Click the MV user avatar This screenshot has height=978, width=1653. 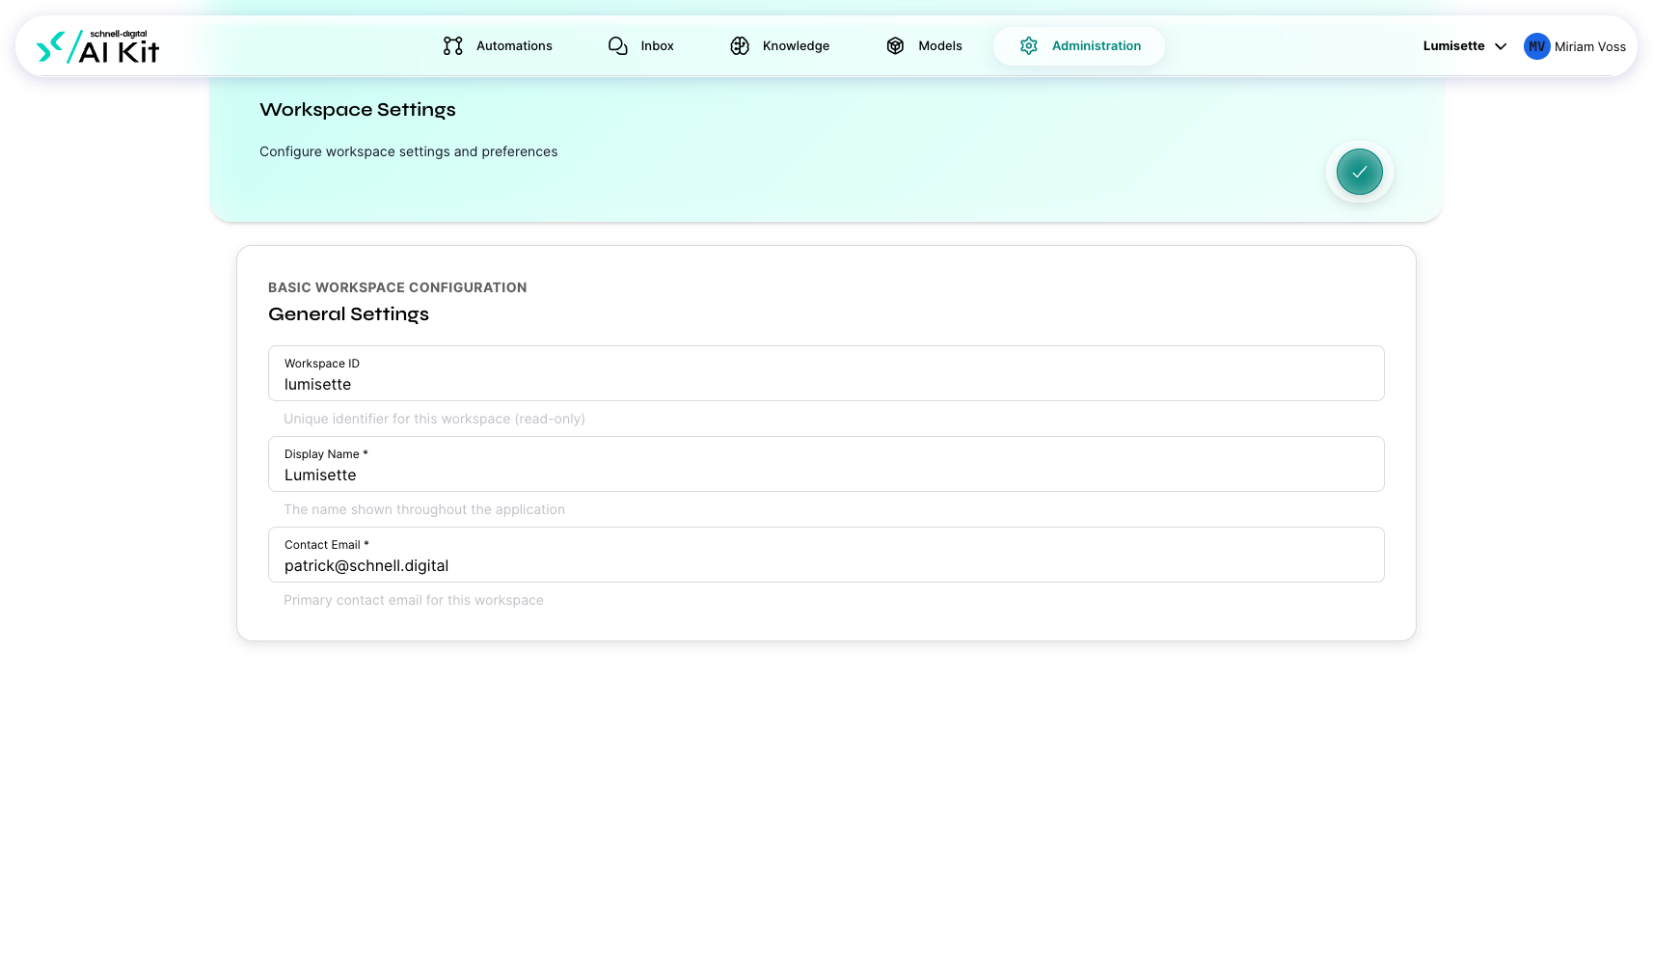(1537, 46)
